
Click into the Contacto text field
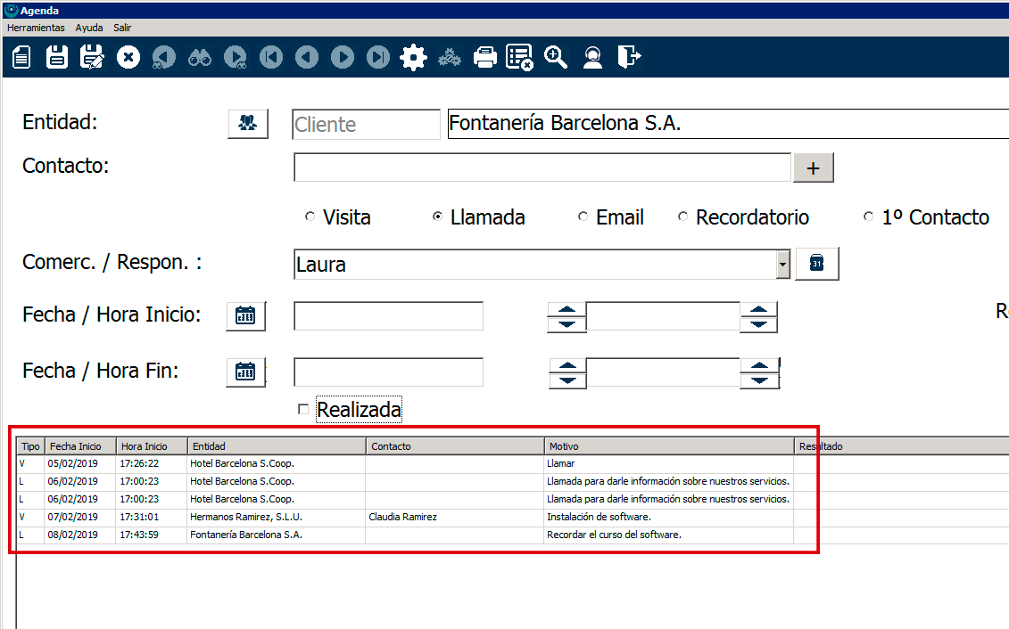coord(542,167)
